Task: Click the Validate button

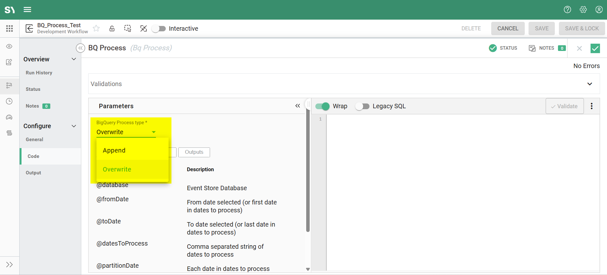Action: tap(564, 106)
